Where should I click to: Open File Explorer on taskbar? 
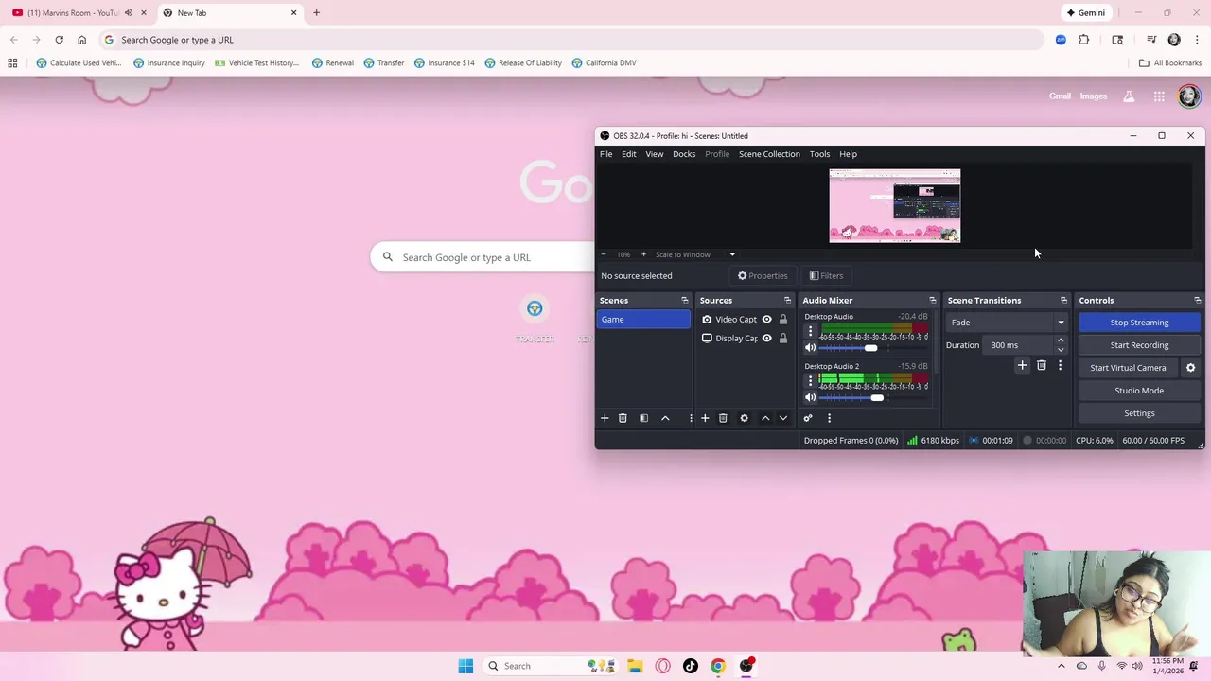(635, 666)
